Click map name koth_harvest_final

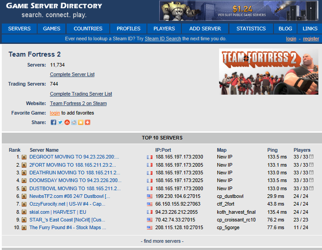pyautogui.click(x=236, y=212)
